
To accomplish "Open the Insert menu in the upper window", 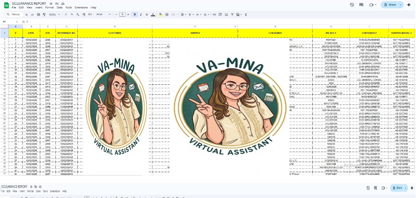I will pyautogui.click(x=39, y=8).
